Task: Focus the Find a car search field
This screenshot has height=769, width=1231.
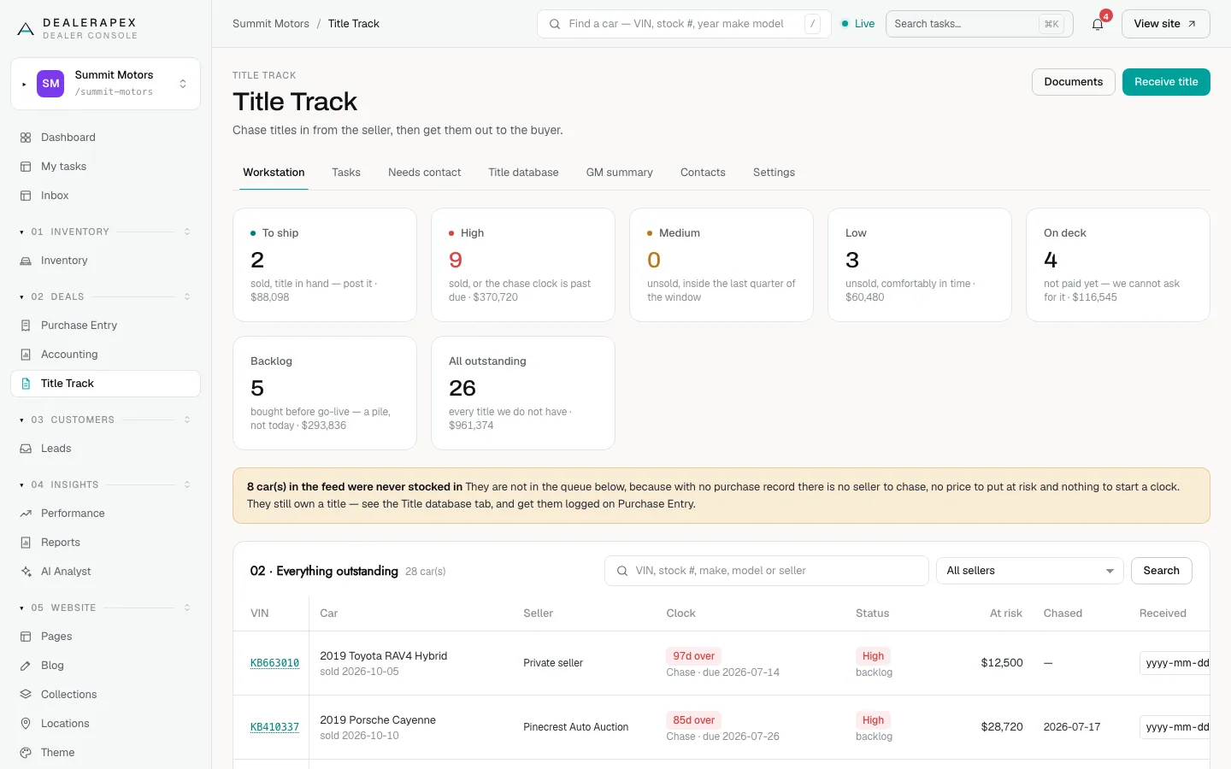Action: [684, 24]
